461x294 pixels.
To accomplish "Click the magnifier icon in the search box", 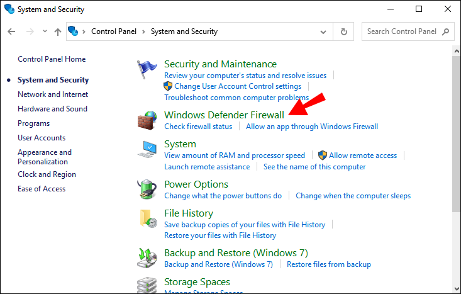I will (446, 31).
